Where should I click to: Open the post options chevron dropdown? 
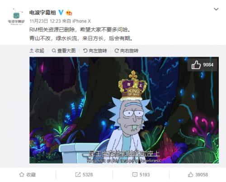click(216, 9)
